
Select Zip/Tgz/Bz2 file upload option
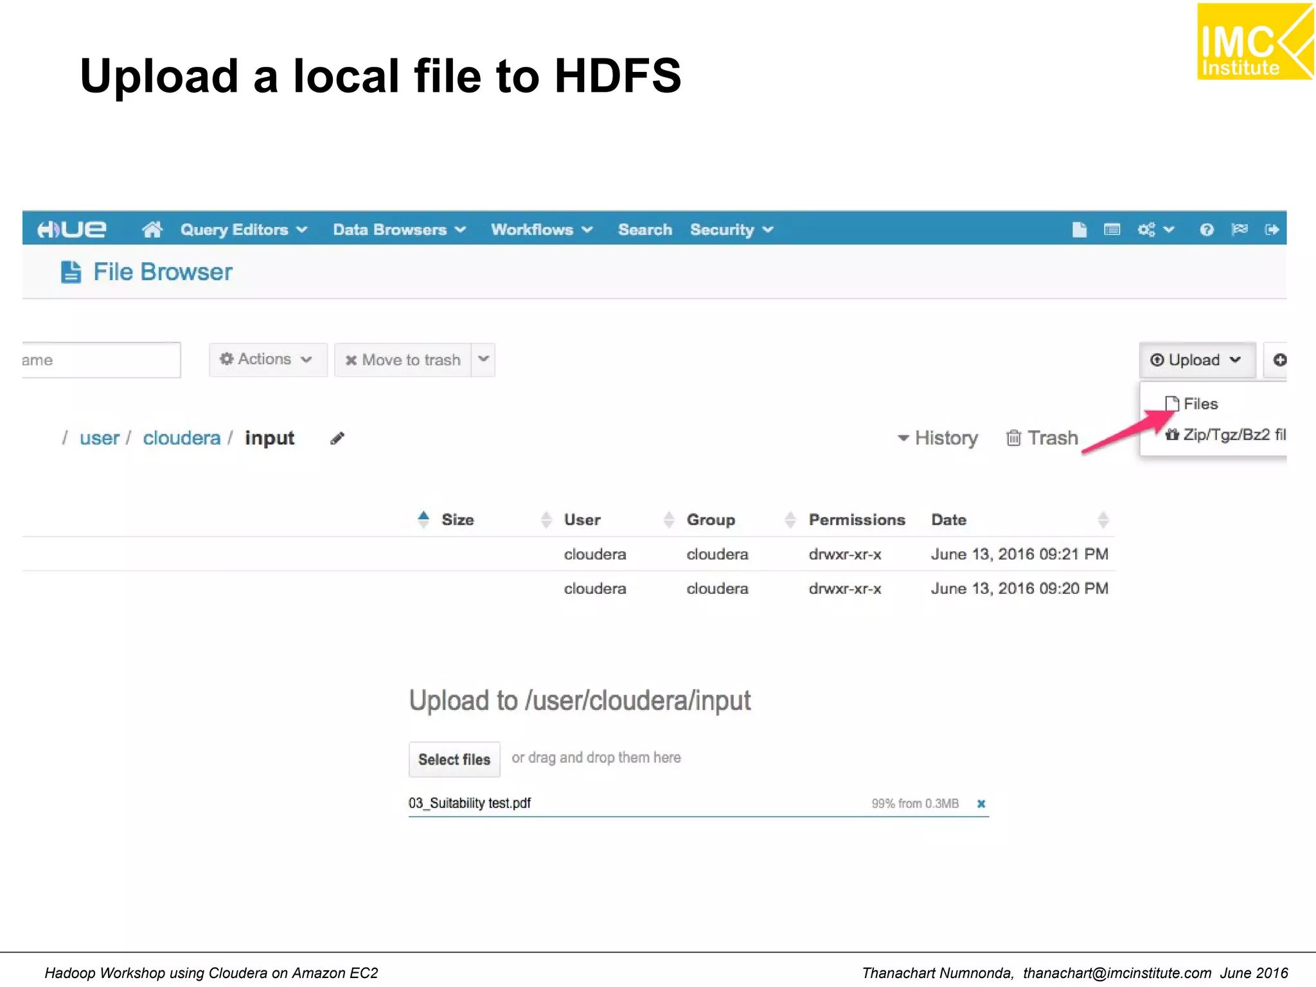[1225, 435]
